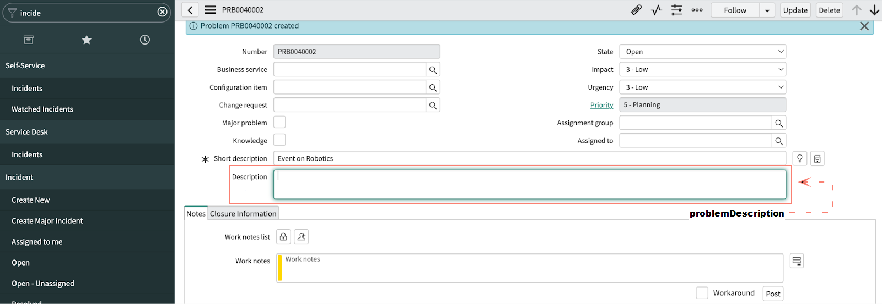
Task: Enable the Knowledge checkbox
Action: tap(279, 140)
